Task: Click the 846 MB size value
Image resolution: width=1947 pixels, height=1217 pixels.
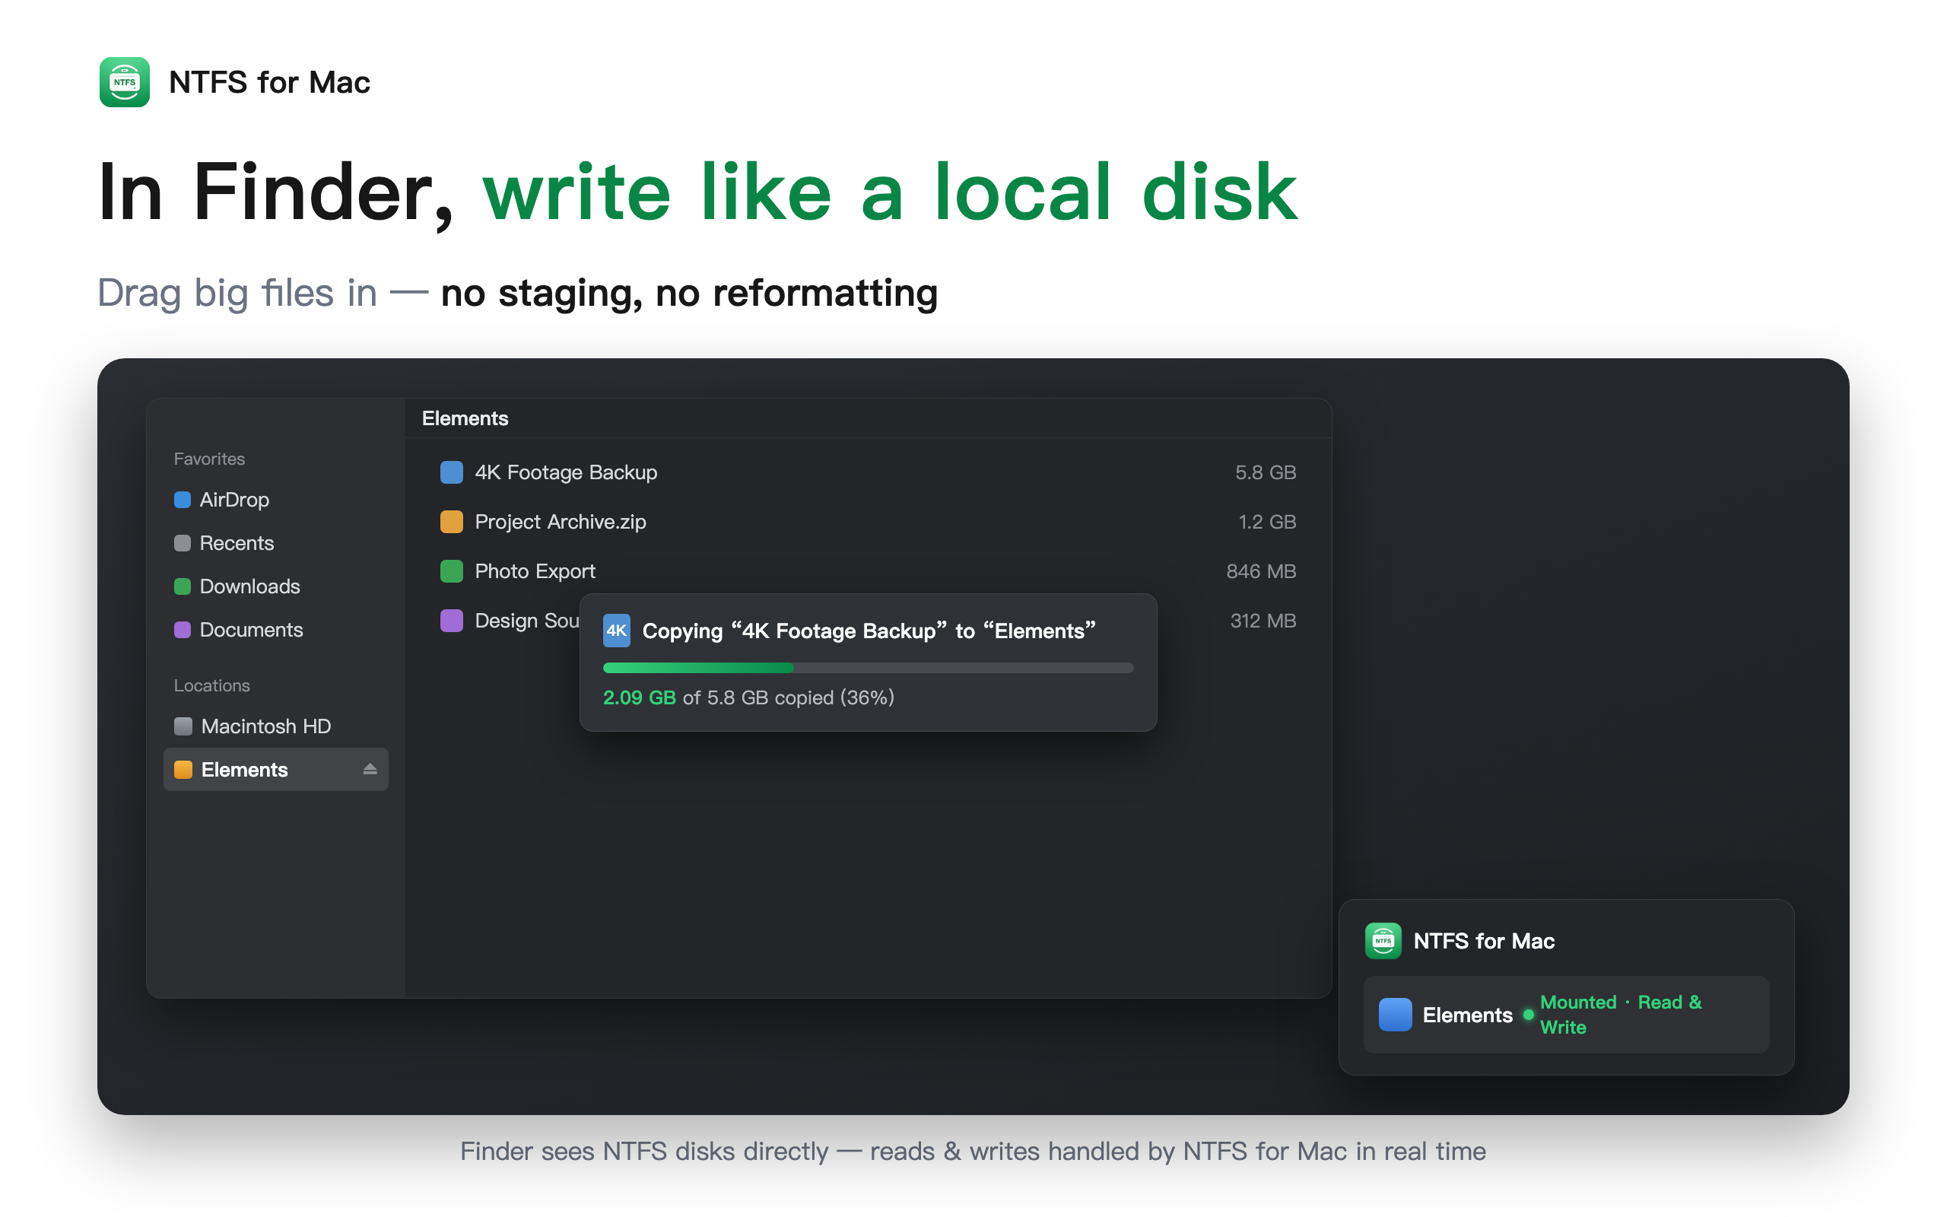Action: click(1261, 571)
